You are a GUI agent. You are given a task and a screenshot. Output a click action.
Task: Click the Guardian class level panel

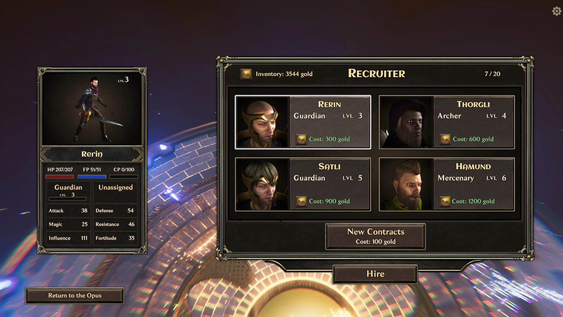[x=68, y=192]
